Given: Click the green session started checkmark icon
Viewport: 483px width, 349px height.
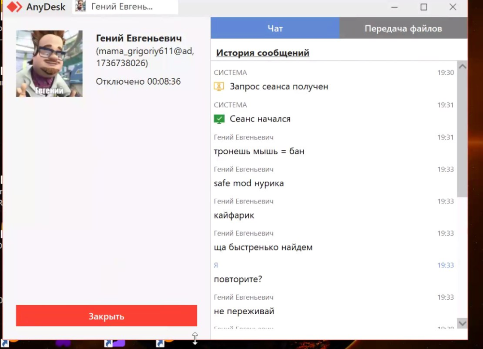Looking at the screenshot, I should 219,119.
